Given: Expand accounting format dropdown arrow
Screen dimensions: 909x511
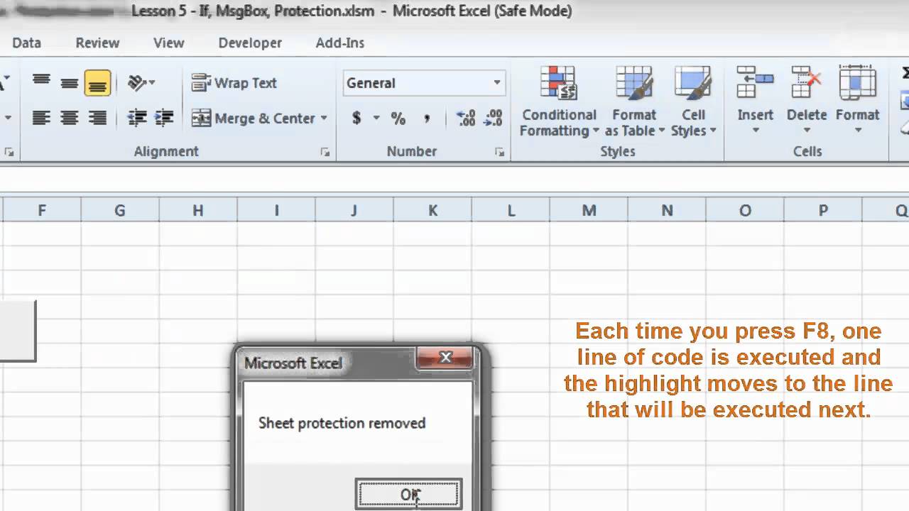Looking at the screenshot, I should [376, 118].
